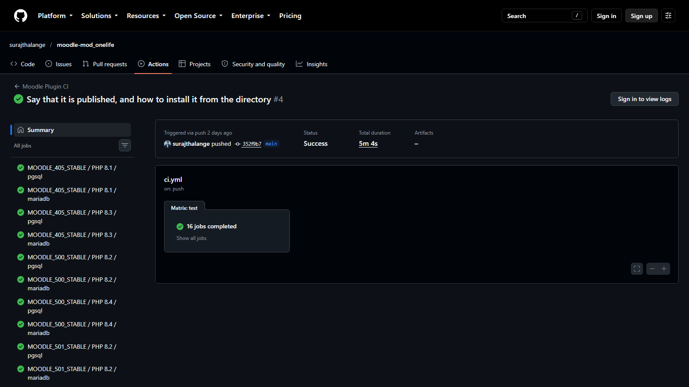Expand the Open Source dropdown menu
689x387 pixels.
tap(199, 16)
